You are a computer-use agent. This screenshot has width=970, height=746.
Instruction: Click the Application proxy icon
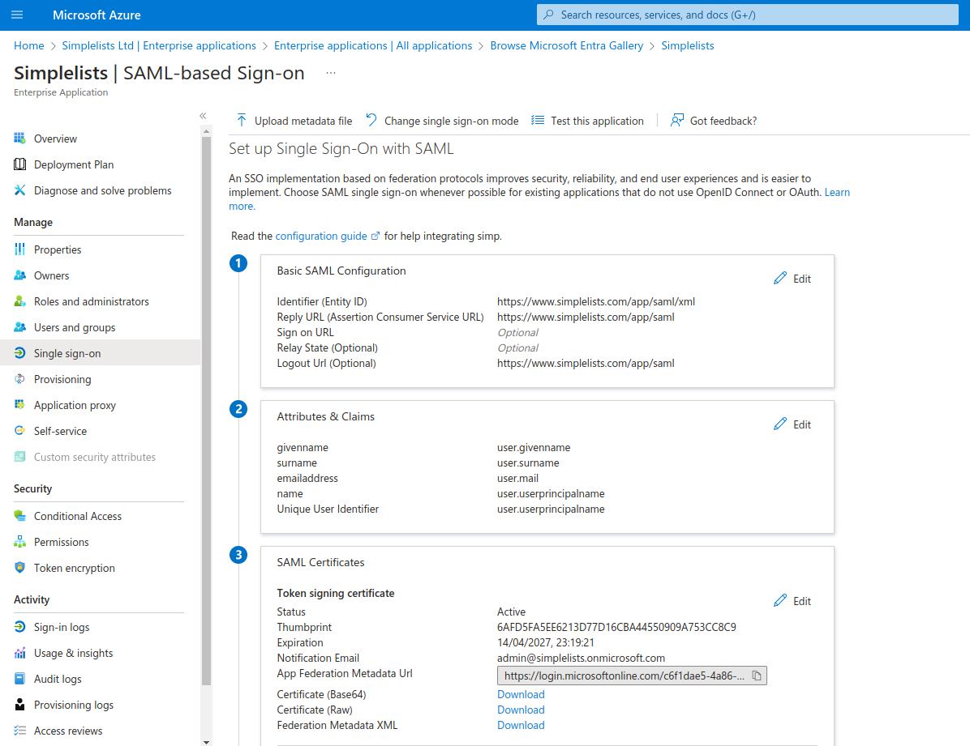click(19, 405)
